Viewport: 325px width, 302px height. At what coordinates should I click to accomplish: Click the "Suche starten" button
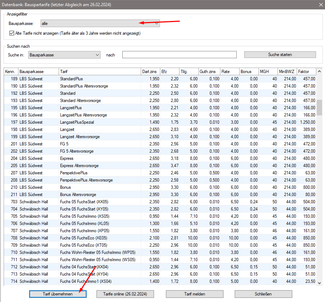(280, 55)
